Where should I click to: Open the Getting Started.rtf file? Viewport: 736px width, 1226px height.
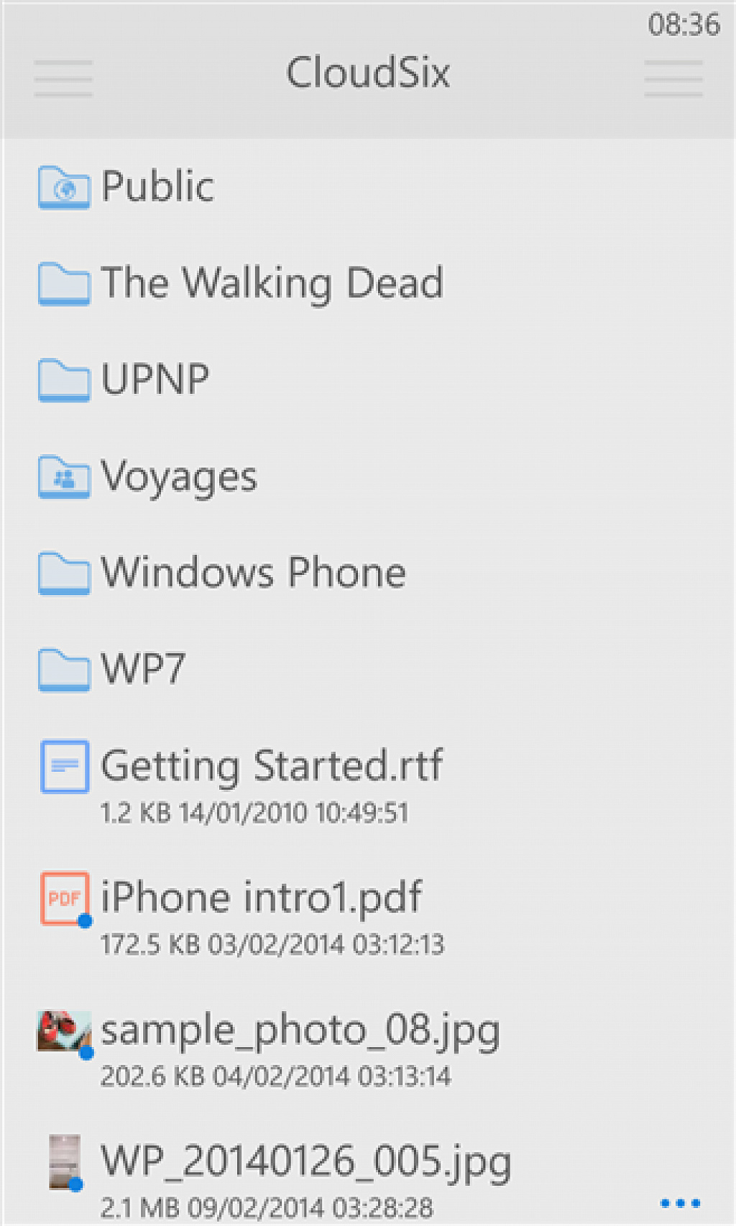tap(368, 782)
